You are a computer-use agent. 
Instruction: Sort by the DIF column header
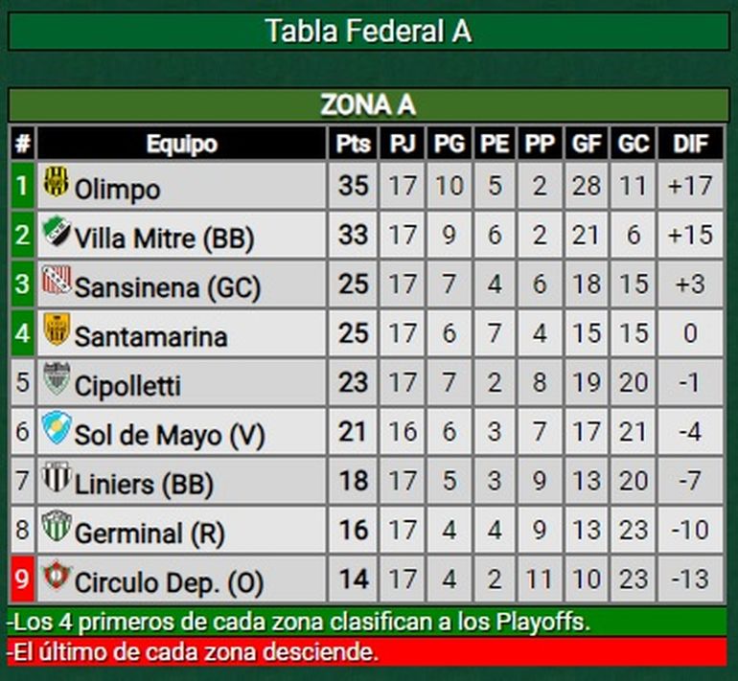click(691, 145)
